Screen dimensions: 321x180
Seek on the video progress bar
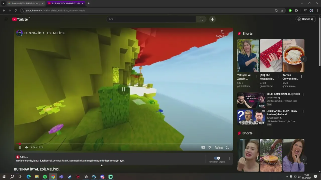coord(123,144)
